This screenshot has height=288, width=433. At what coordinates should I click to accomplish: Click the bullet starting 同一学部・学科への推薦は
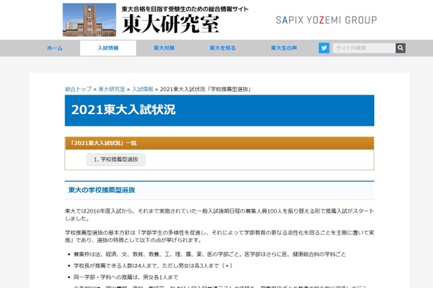pyautogui.click(x=126, y=277)
